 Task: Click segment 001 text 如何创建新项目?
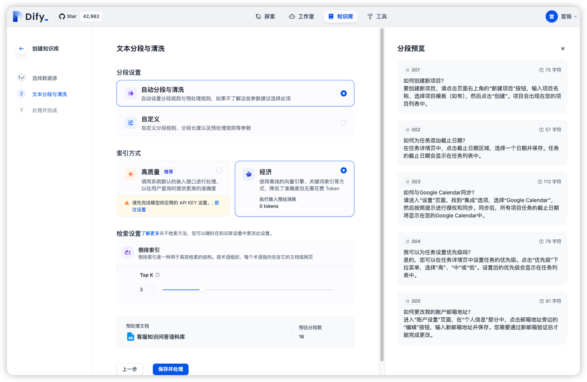423,81
